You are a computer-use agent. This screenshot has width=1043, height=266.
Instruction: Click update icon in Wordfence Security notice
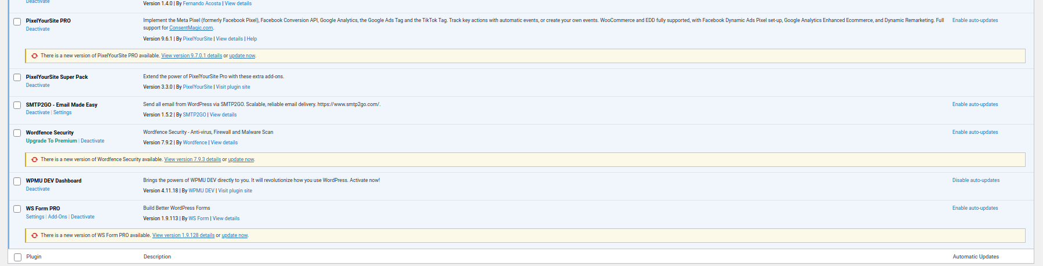click(35, 160)
